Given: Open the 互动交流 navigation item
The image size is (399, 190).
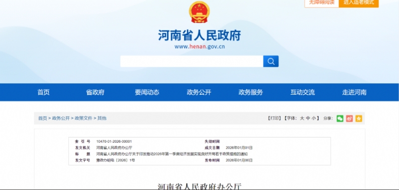Looking at the screenshot, I should 303,92.
